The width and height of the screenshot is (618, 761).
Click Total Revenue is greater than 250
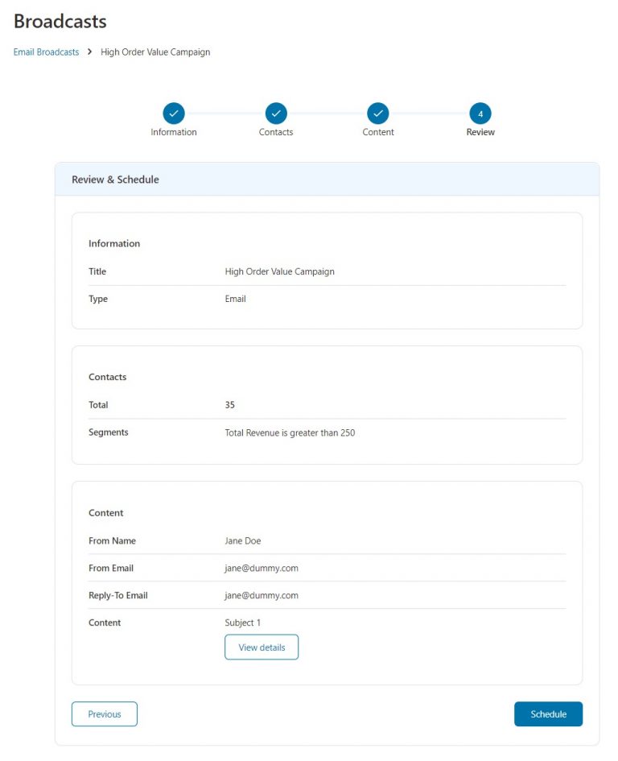[x=290, y=432]
